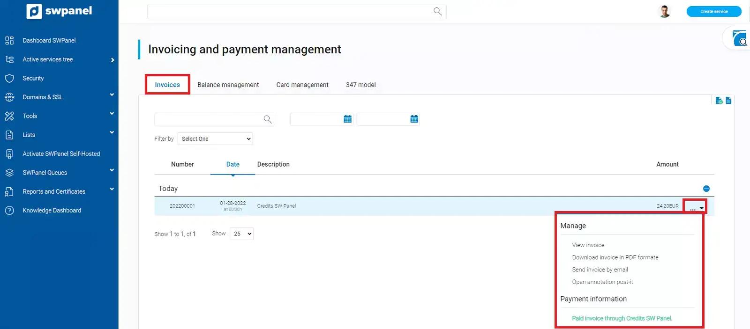Expand Reports and Certificates chevron
The height and width of the screenshot is (329, 750).
pyautogui.click(x=112, y=189)
